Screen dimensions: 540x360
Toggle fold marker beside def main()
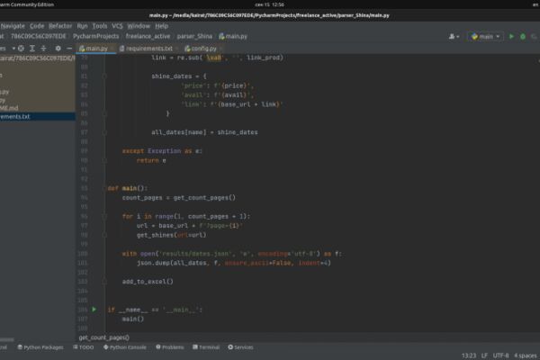(104, 188)
